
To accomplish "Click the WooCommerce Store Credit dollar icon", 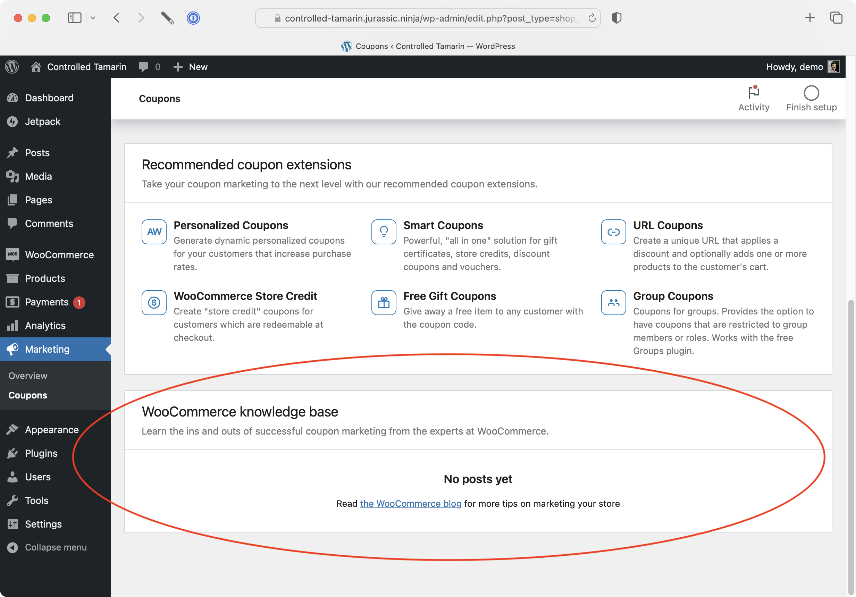I will point(154,302).
